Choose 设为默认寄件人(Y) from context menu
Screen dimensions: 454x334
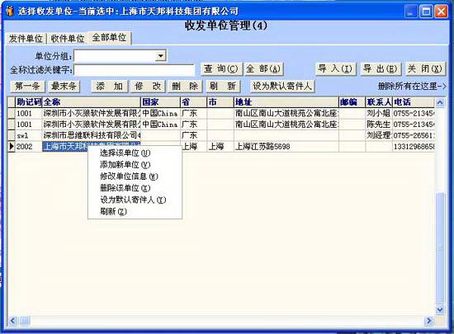(135, 200)
